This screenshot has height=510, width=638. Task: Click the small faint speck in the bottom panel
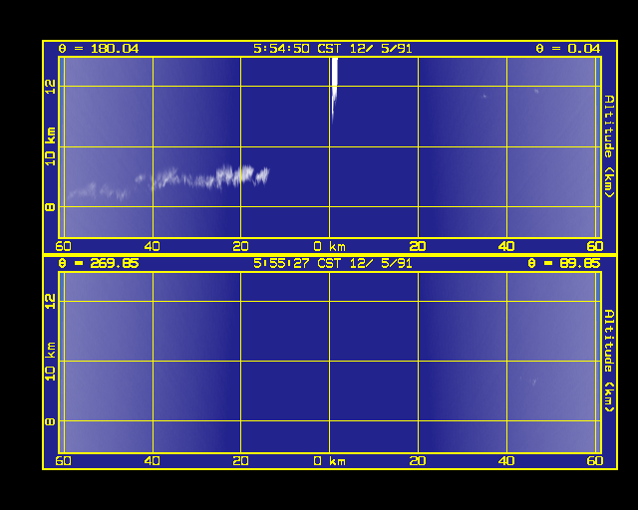[534, 382]
